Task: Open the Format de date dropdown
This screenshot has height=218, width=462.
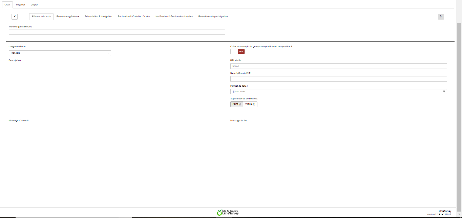Action: pos(338,92)
